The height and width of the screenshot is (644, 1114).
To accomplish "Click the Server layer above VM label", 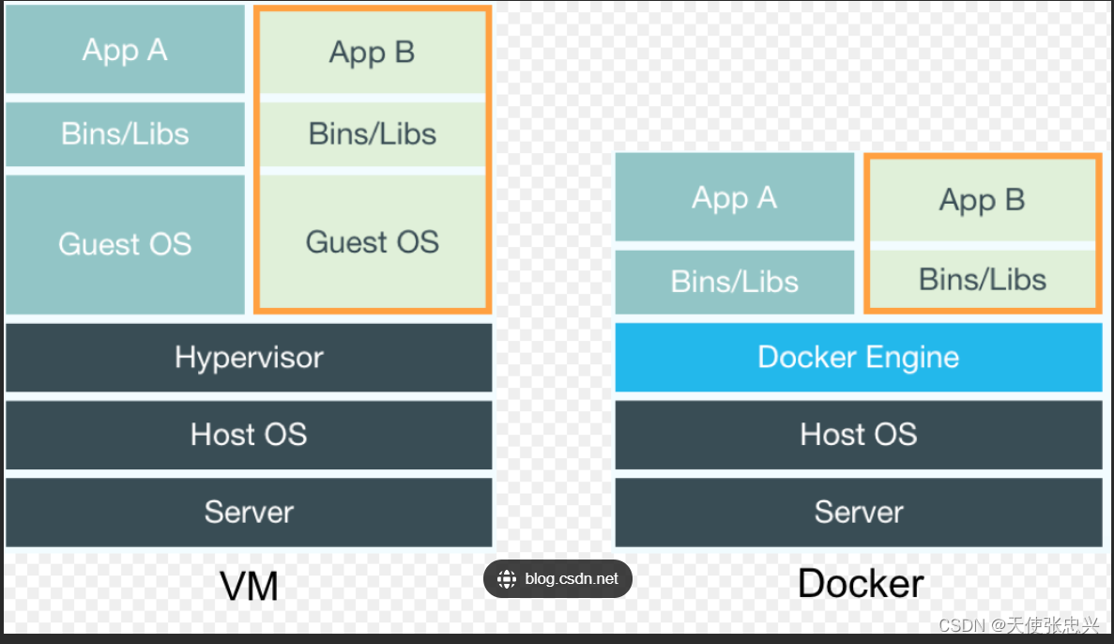I will (x=249, y=512).
